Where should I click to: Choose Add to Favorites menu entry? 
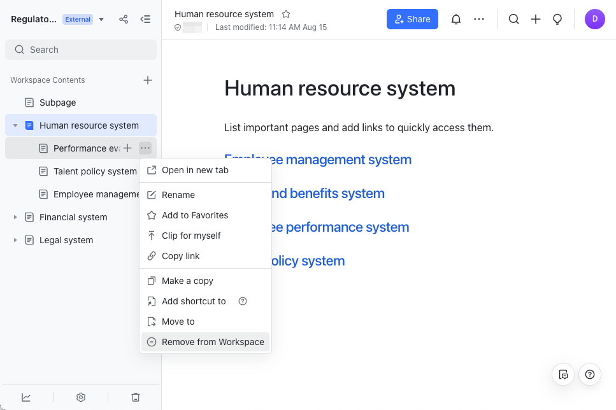point(206,215)
